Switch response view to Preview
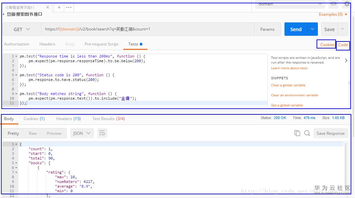Viewport: 355px width, 198px height. click(x=54, y=133)
